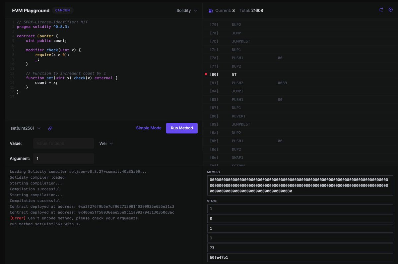Select the [79] DUP2 instruction row
398x264 pixels.
(300, 25)
